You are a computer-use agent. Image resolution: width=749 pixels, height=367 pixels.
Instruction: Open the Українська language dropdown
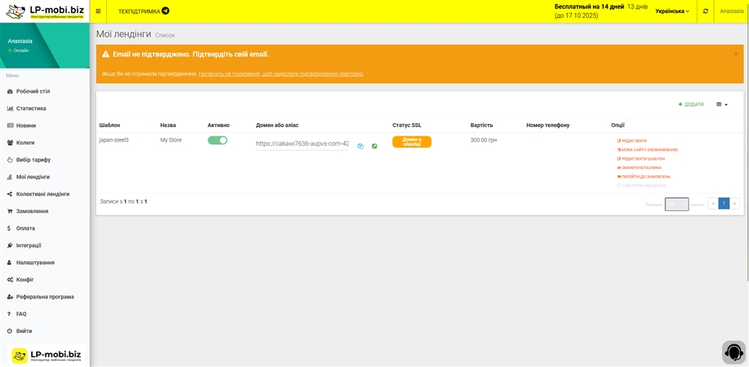[672, 11]
